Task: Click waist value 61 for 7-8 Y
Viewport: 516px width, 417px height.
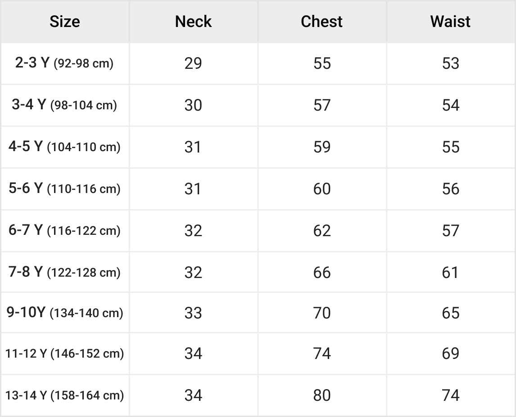Action: coord(450,272)
